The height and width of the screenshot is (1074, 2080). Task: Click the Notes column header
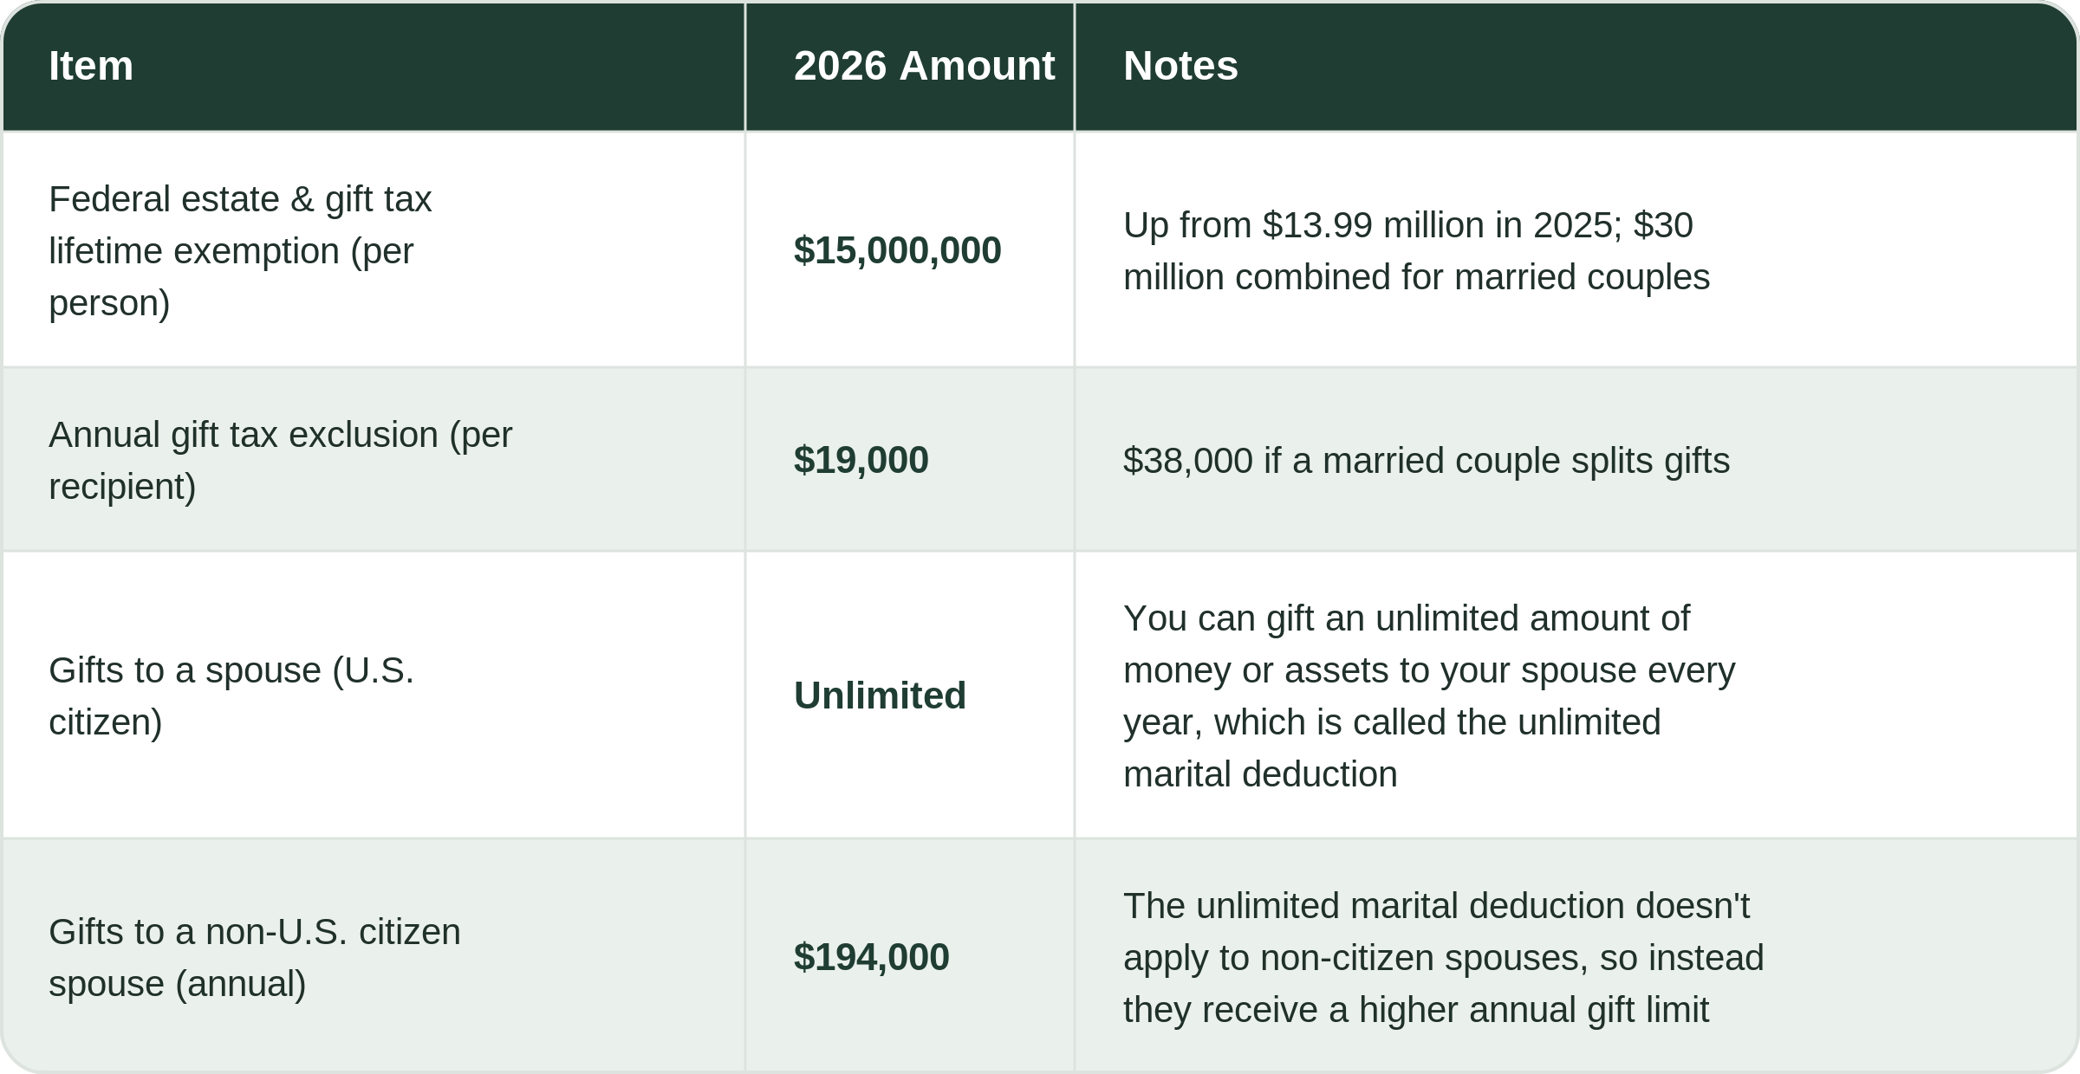pyautogui.click(x=1180, y=66)
